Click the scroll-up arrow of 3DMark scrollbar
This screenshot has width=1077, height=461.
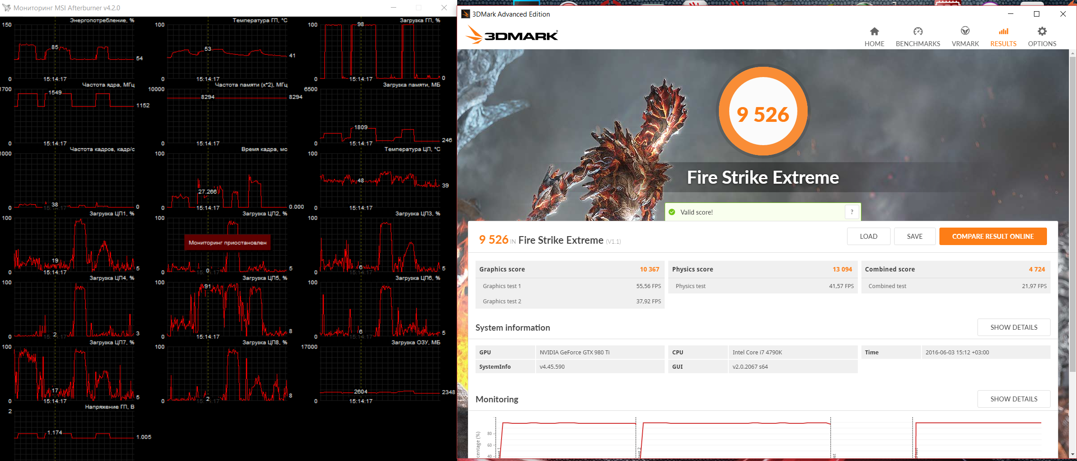click(x=1073, y=53)
